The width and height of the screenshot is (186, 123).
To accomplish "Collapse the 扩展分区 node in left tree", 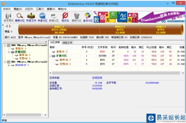I will point(9,52).
